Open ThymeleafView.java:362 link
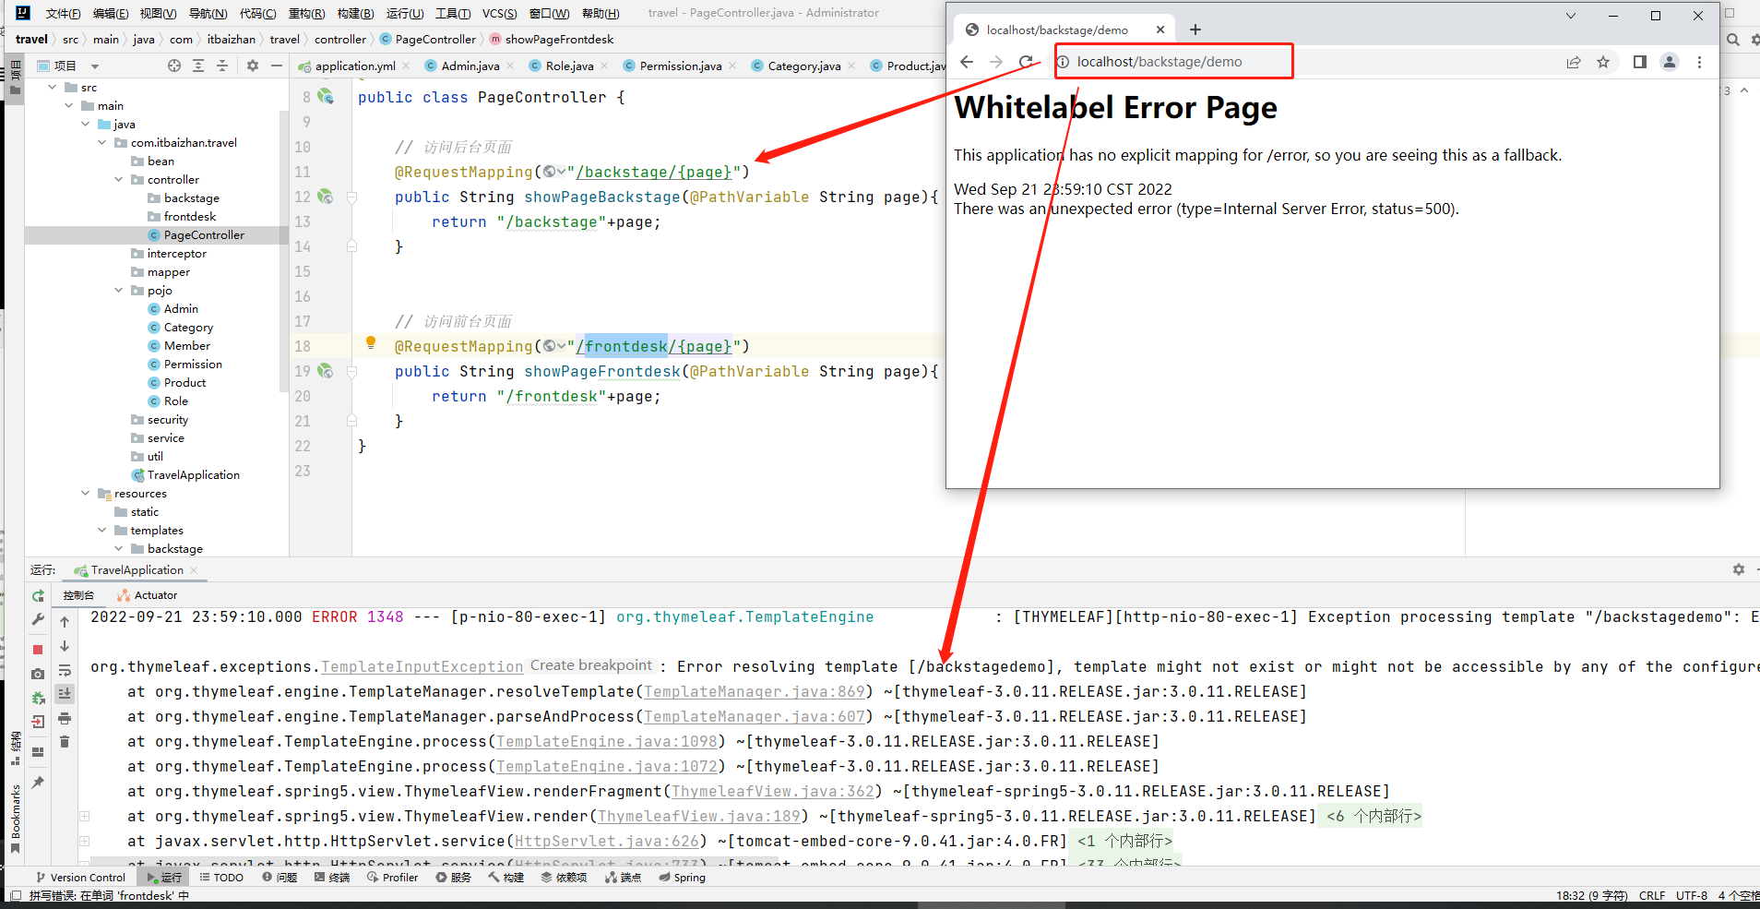The height and width of the screenshot is (909, 1760). pyautogui.click(x=772, y=791)
